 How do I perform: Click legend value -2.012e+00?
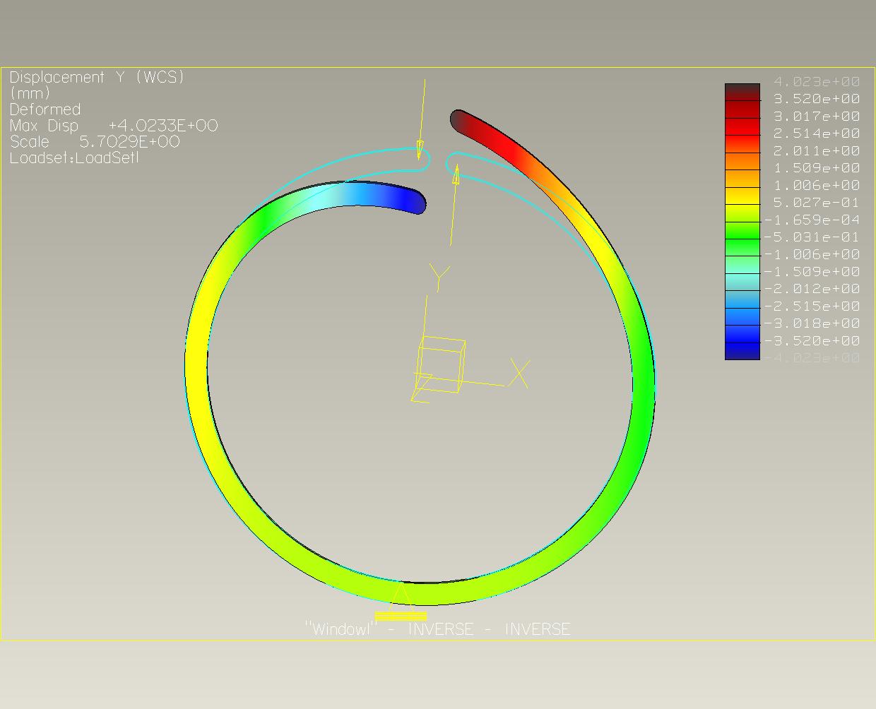812,289
